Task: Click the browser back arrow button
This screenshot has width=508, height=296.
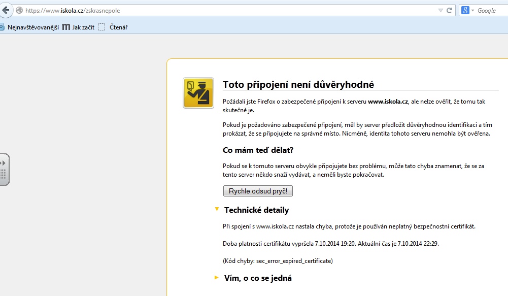Action: point(5,10)
